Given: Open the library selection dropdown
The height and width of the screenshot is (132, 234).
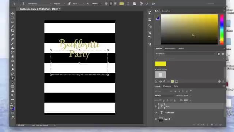Looking at the screenshot, I should [185, 54].
